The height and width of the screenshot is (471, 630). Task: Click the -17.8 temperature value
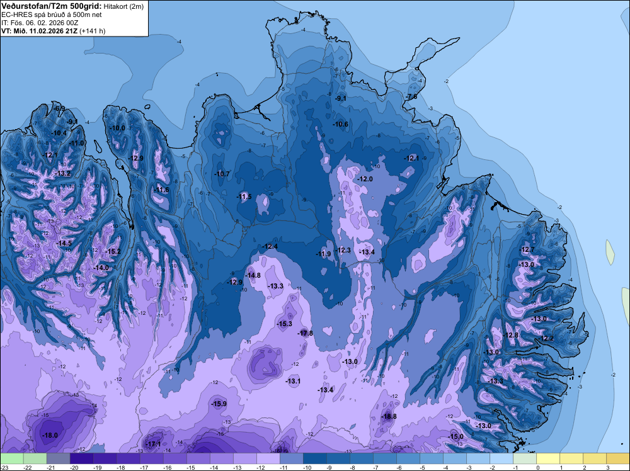(x=305, y=333)
